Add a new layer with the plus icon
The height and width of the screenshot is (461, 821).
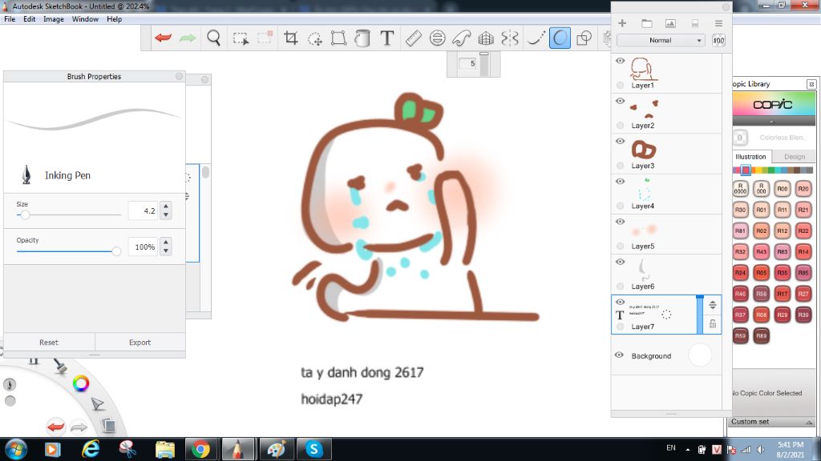(621, 23)
